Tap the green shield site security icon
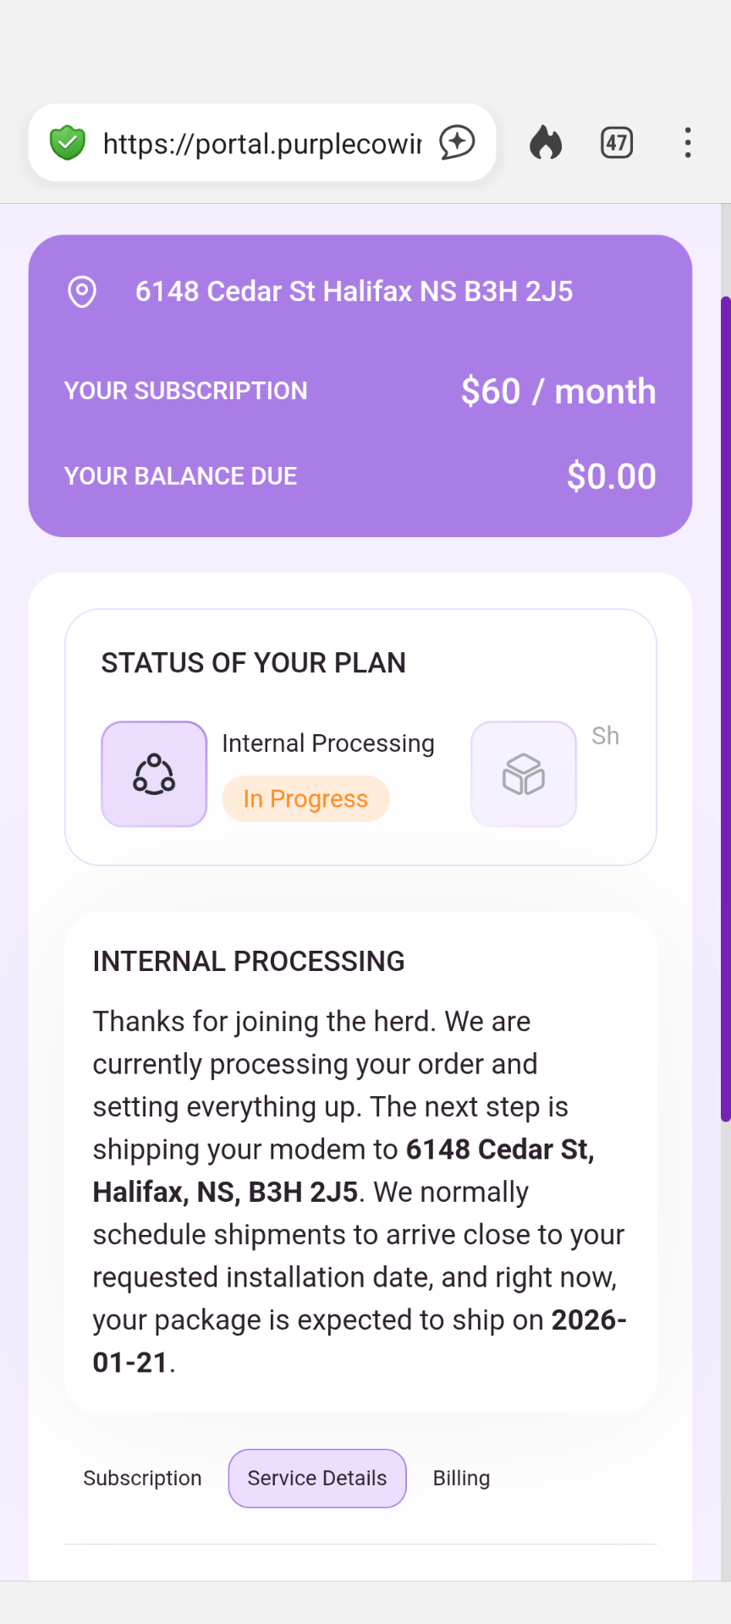This screenshot has height=1624, width=731. pos(68,143)
